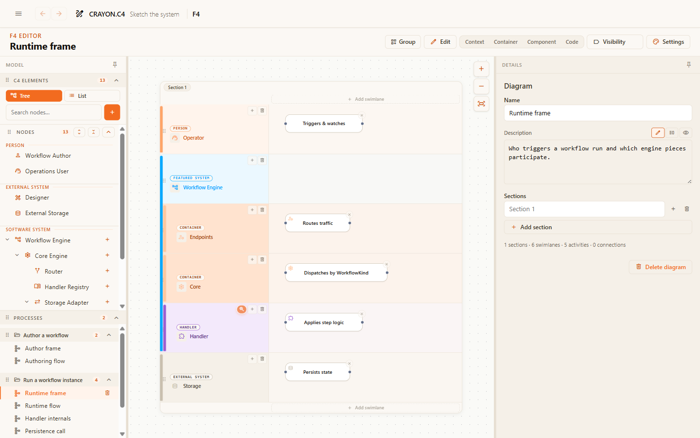Collapse the Storage Adapter tree node

pos(27,302)
